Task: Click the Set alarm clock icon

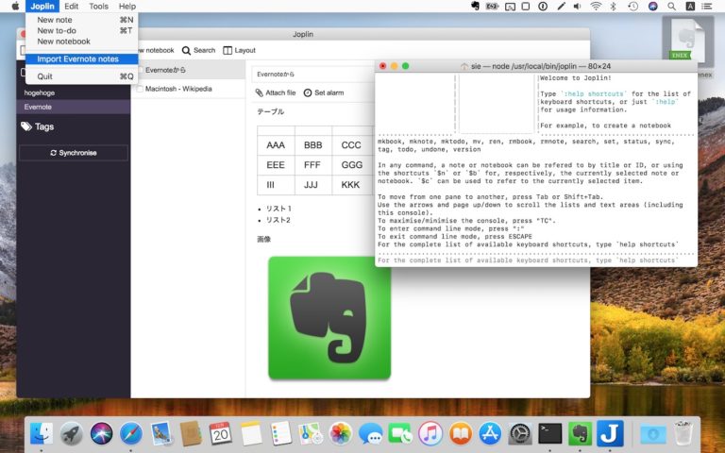Action: pyautogui.click(x=308, y=92)
